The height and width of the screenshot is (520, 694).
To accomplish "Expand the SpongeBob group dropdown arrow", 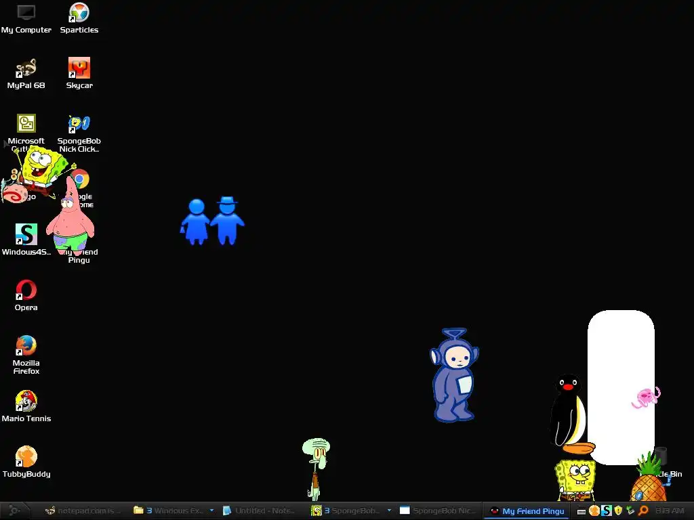I will pyautogui.click(x=390, y=511).
